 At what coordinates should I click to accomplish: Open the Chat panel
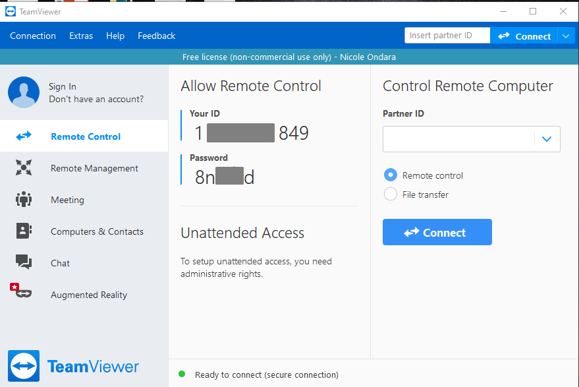coord(60,263)
